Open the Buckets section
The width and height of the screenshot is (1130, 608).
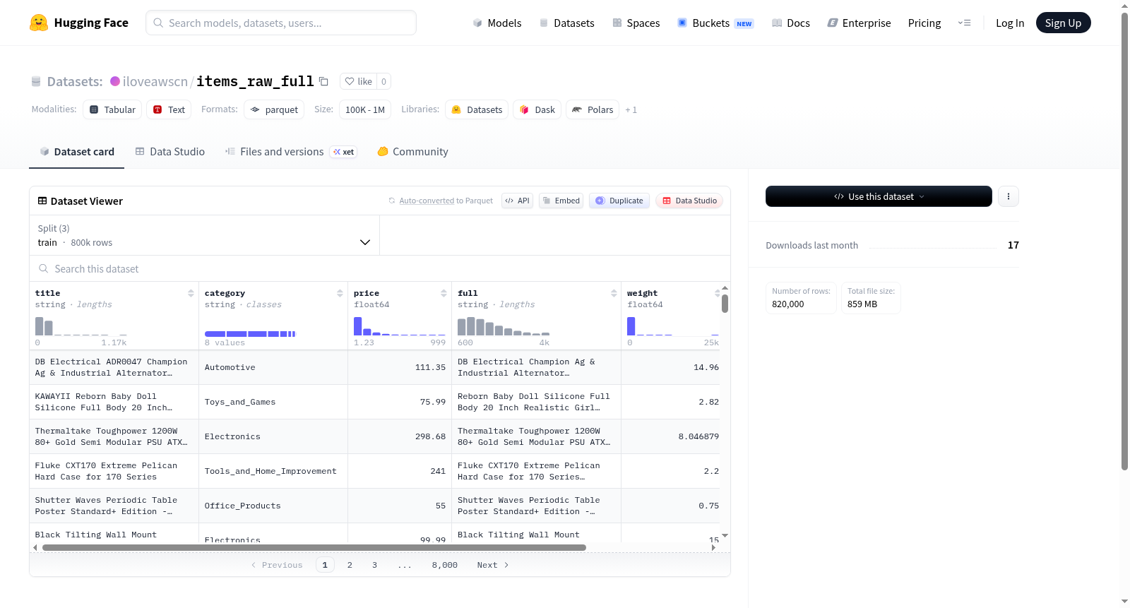tap(715, 23)
